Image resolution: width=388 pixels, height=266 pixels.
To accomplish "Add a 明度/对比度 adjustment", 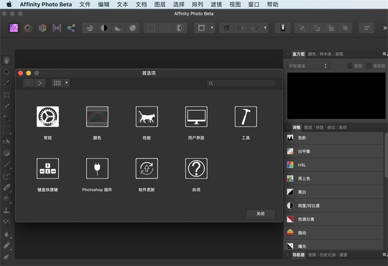I will pos(333,206).
